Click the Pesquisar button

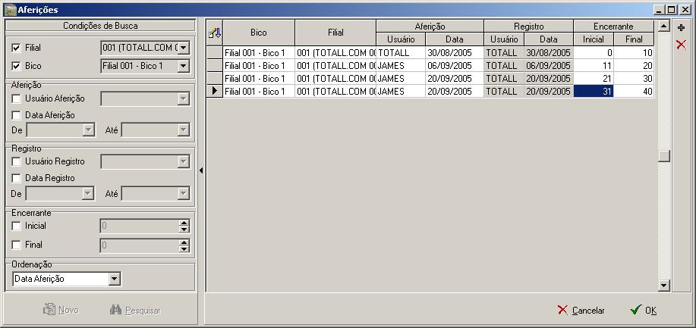click(135, 310)
